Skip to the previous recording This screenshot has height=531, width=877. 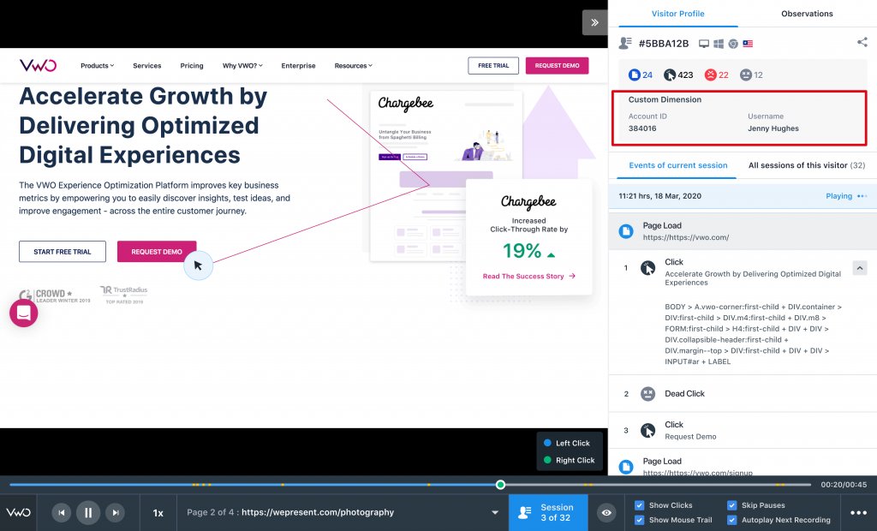coord(62,512)
